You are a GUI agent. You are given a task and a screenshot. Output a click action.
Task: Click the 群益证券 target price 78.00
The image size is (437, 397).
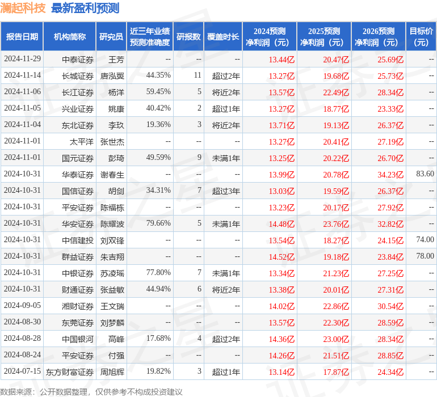tap(425, 256)
